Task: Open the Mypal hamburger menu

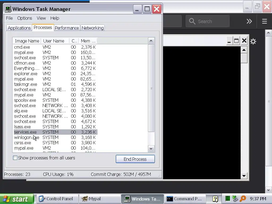Action: click(264, 21)
